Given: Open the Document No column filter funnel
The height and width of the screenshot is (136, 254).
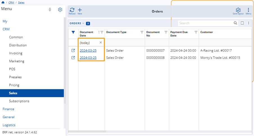Looking at the screenshot, I should point(166,32).
